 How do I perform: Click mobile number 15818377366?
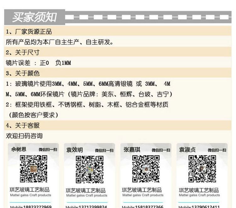point(149,207)
